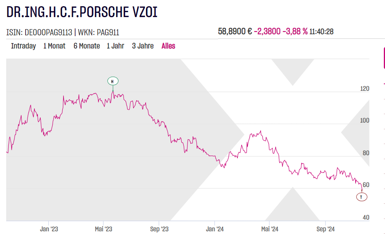
Task: Click the red T low-point marker
Action: (361, 197)
